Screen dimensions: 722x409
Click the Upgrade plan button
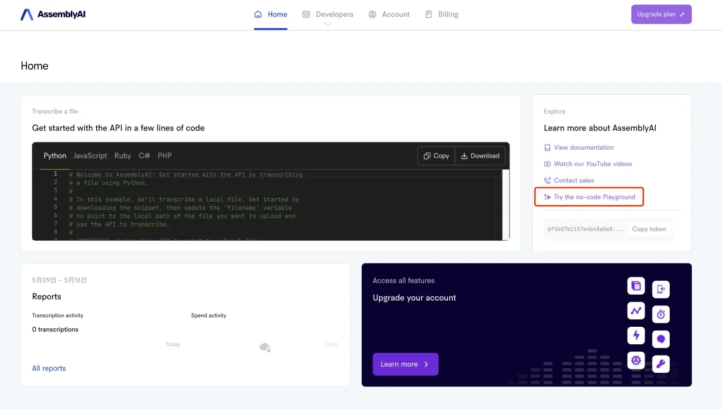pyautogui.click(x=661, y=14)
